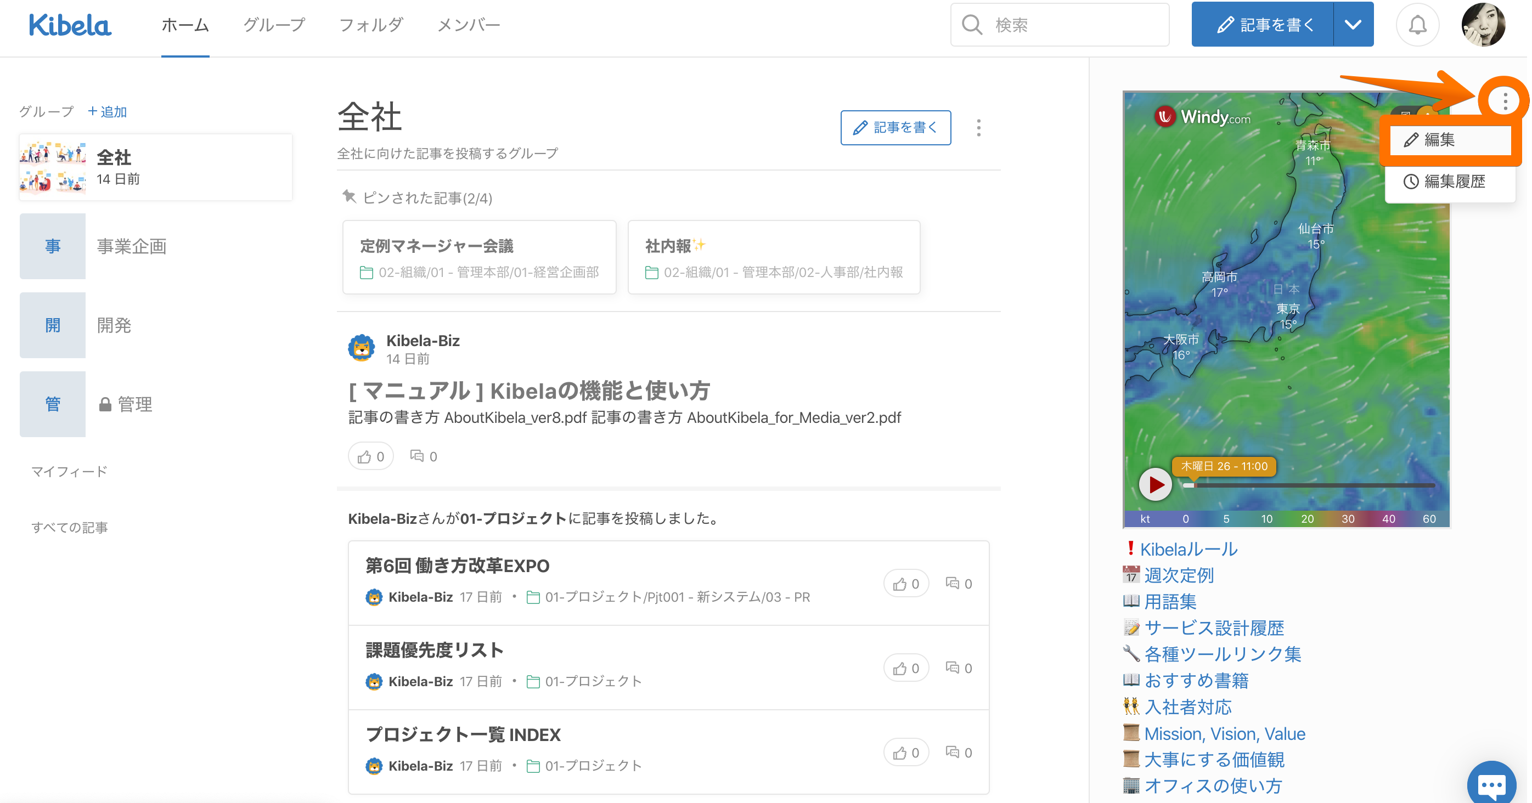Like the 第6回 働き方改革EXPO post
Viewport: 1532px width, 803px height.
point(906,584)
